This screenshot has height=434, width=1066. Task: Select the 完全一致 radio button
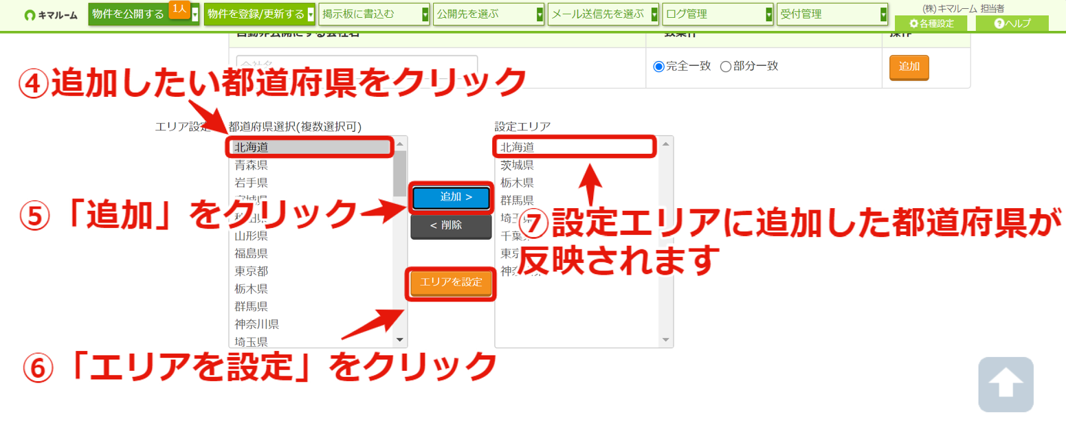point(659,67)
